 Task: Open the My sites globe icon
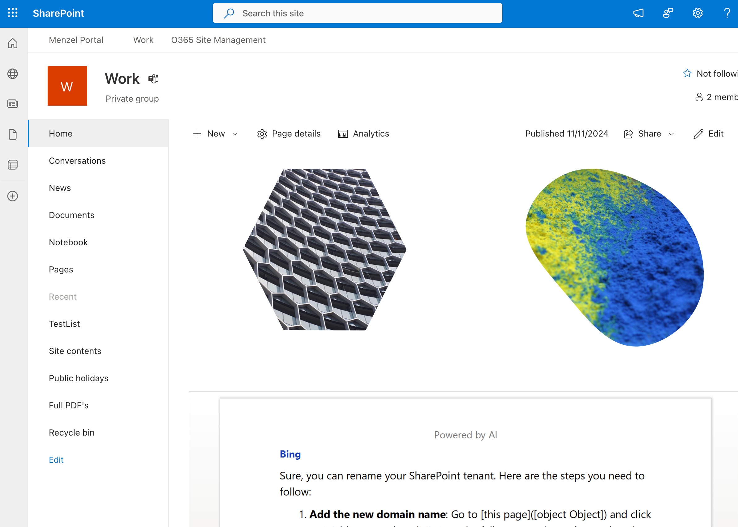(x=13, y=74)
